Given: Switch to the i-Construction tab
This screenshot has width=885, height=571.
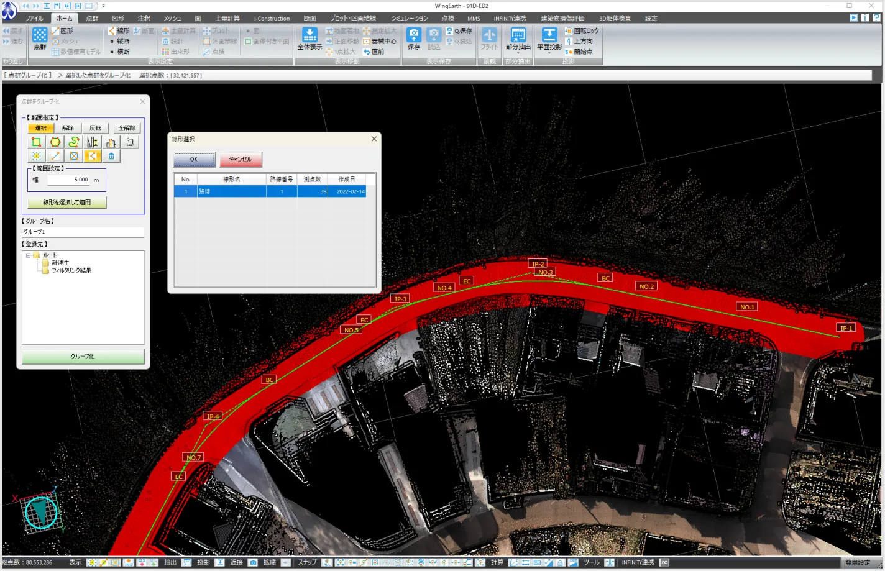Looking at the screenshot, I should (272, 18).
